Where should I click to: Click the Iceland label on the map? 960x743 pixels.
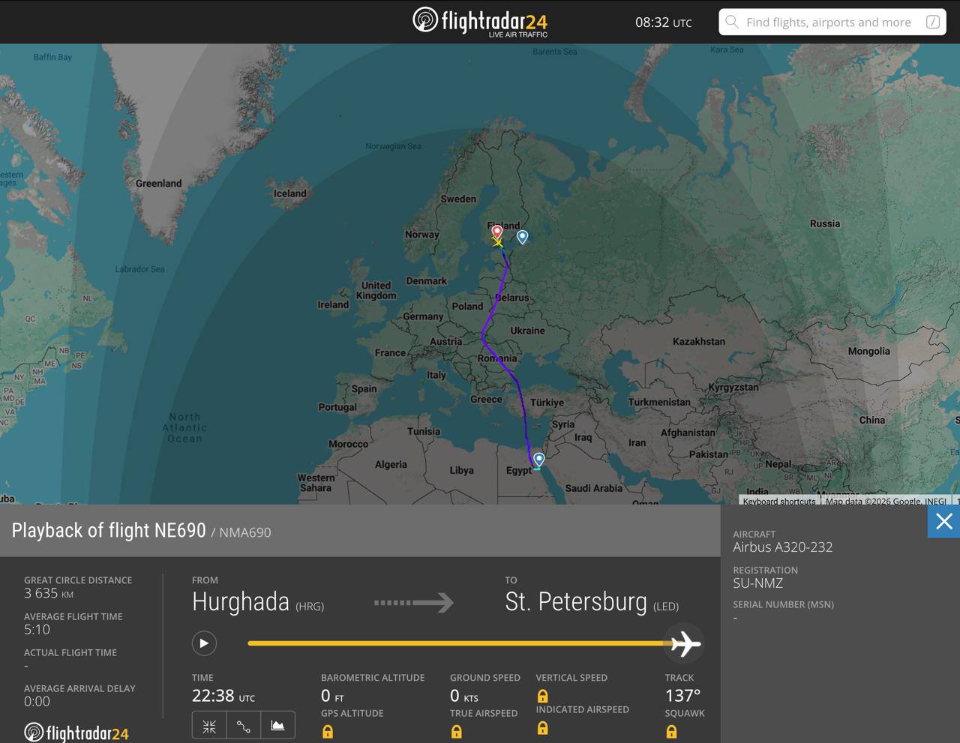(x=289, y=193)
